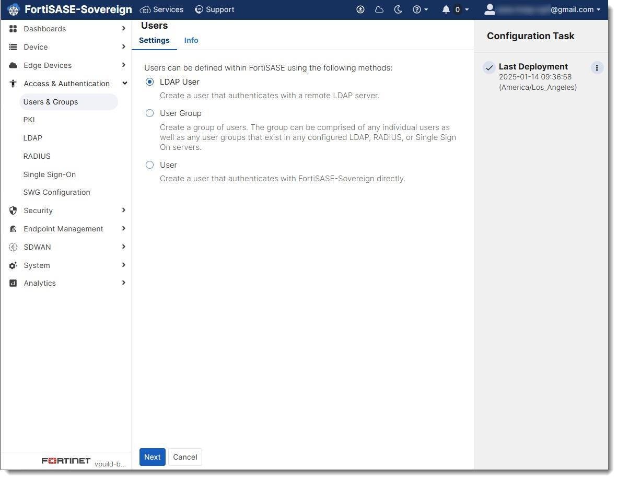The height and width of the screenshot is (480, 618).
Task: Open the Single Sign-On menu item
Action: [50, 174]
